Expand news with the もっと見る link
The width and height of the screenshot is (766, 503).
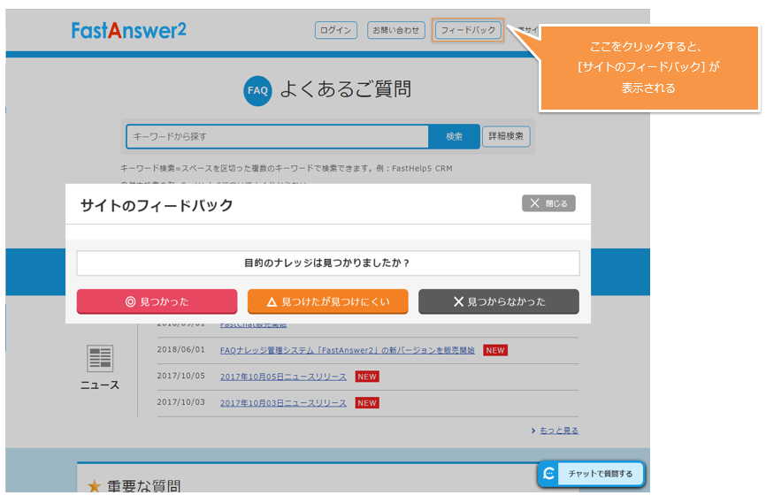[558, 431]
